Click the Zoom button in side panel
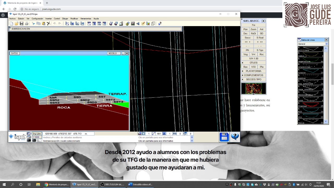This screenshot has width=334, height=188. 253,29
